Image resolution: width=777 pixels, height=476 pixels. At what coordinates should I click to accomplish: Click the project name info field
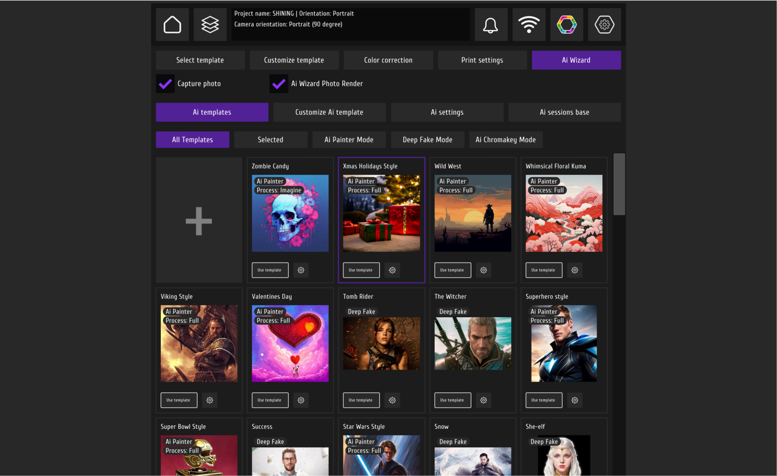[351, 25]
